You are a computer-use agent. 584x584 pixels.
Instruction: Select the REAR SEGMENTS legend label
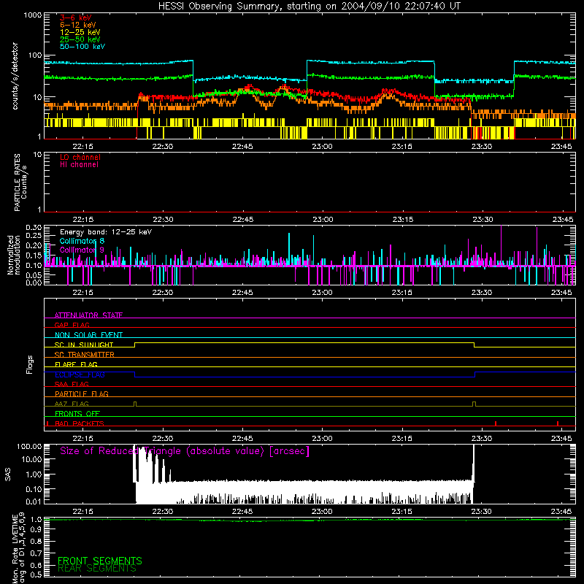97,569
